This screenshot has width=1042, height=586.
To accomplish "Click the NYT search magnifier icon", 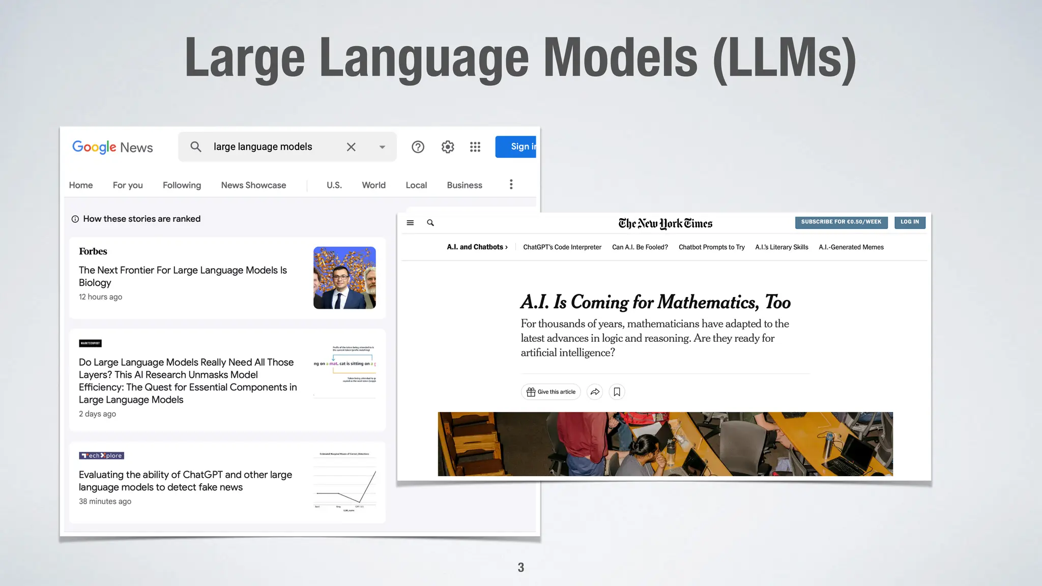I will click(x=430, y=223).
